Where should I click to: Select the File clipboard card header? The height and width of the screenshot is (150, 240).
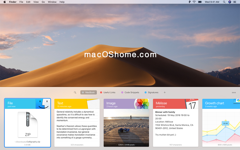pos(28,104)
